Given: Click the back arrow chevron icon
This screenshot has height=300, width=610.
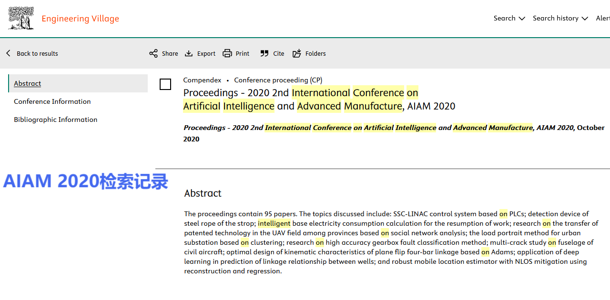Looking at the screenshot, I should 8,53.
